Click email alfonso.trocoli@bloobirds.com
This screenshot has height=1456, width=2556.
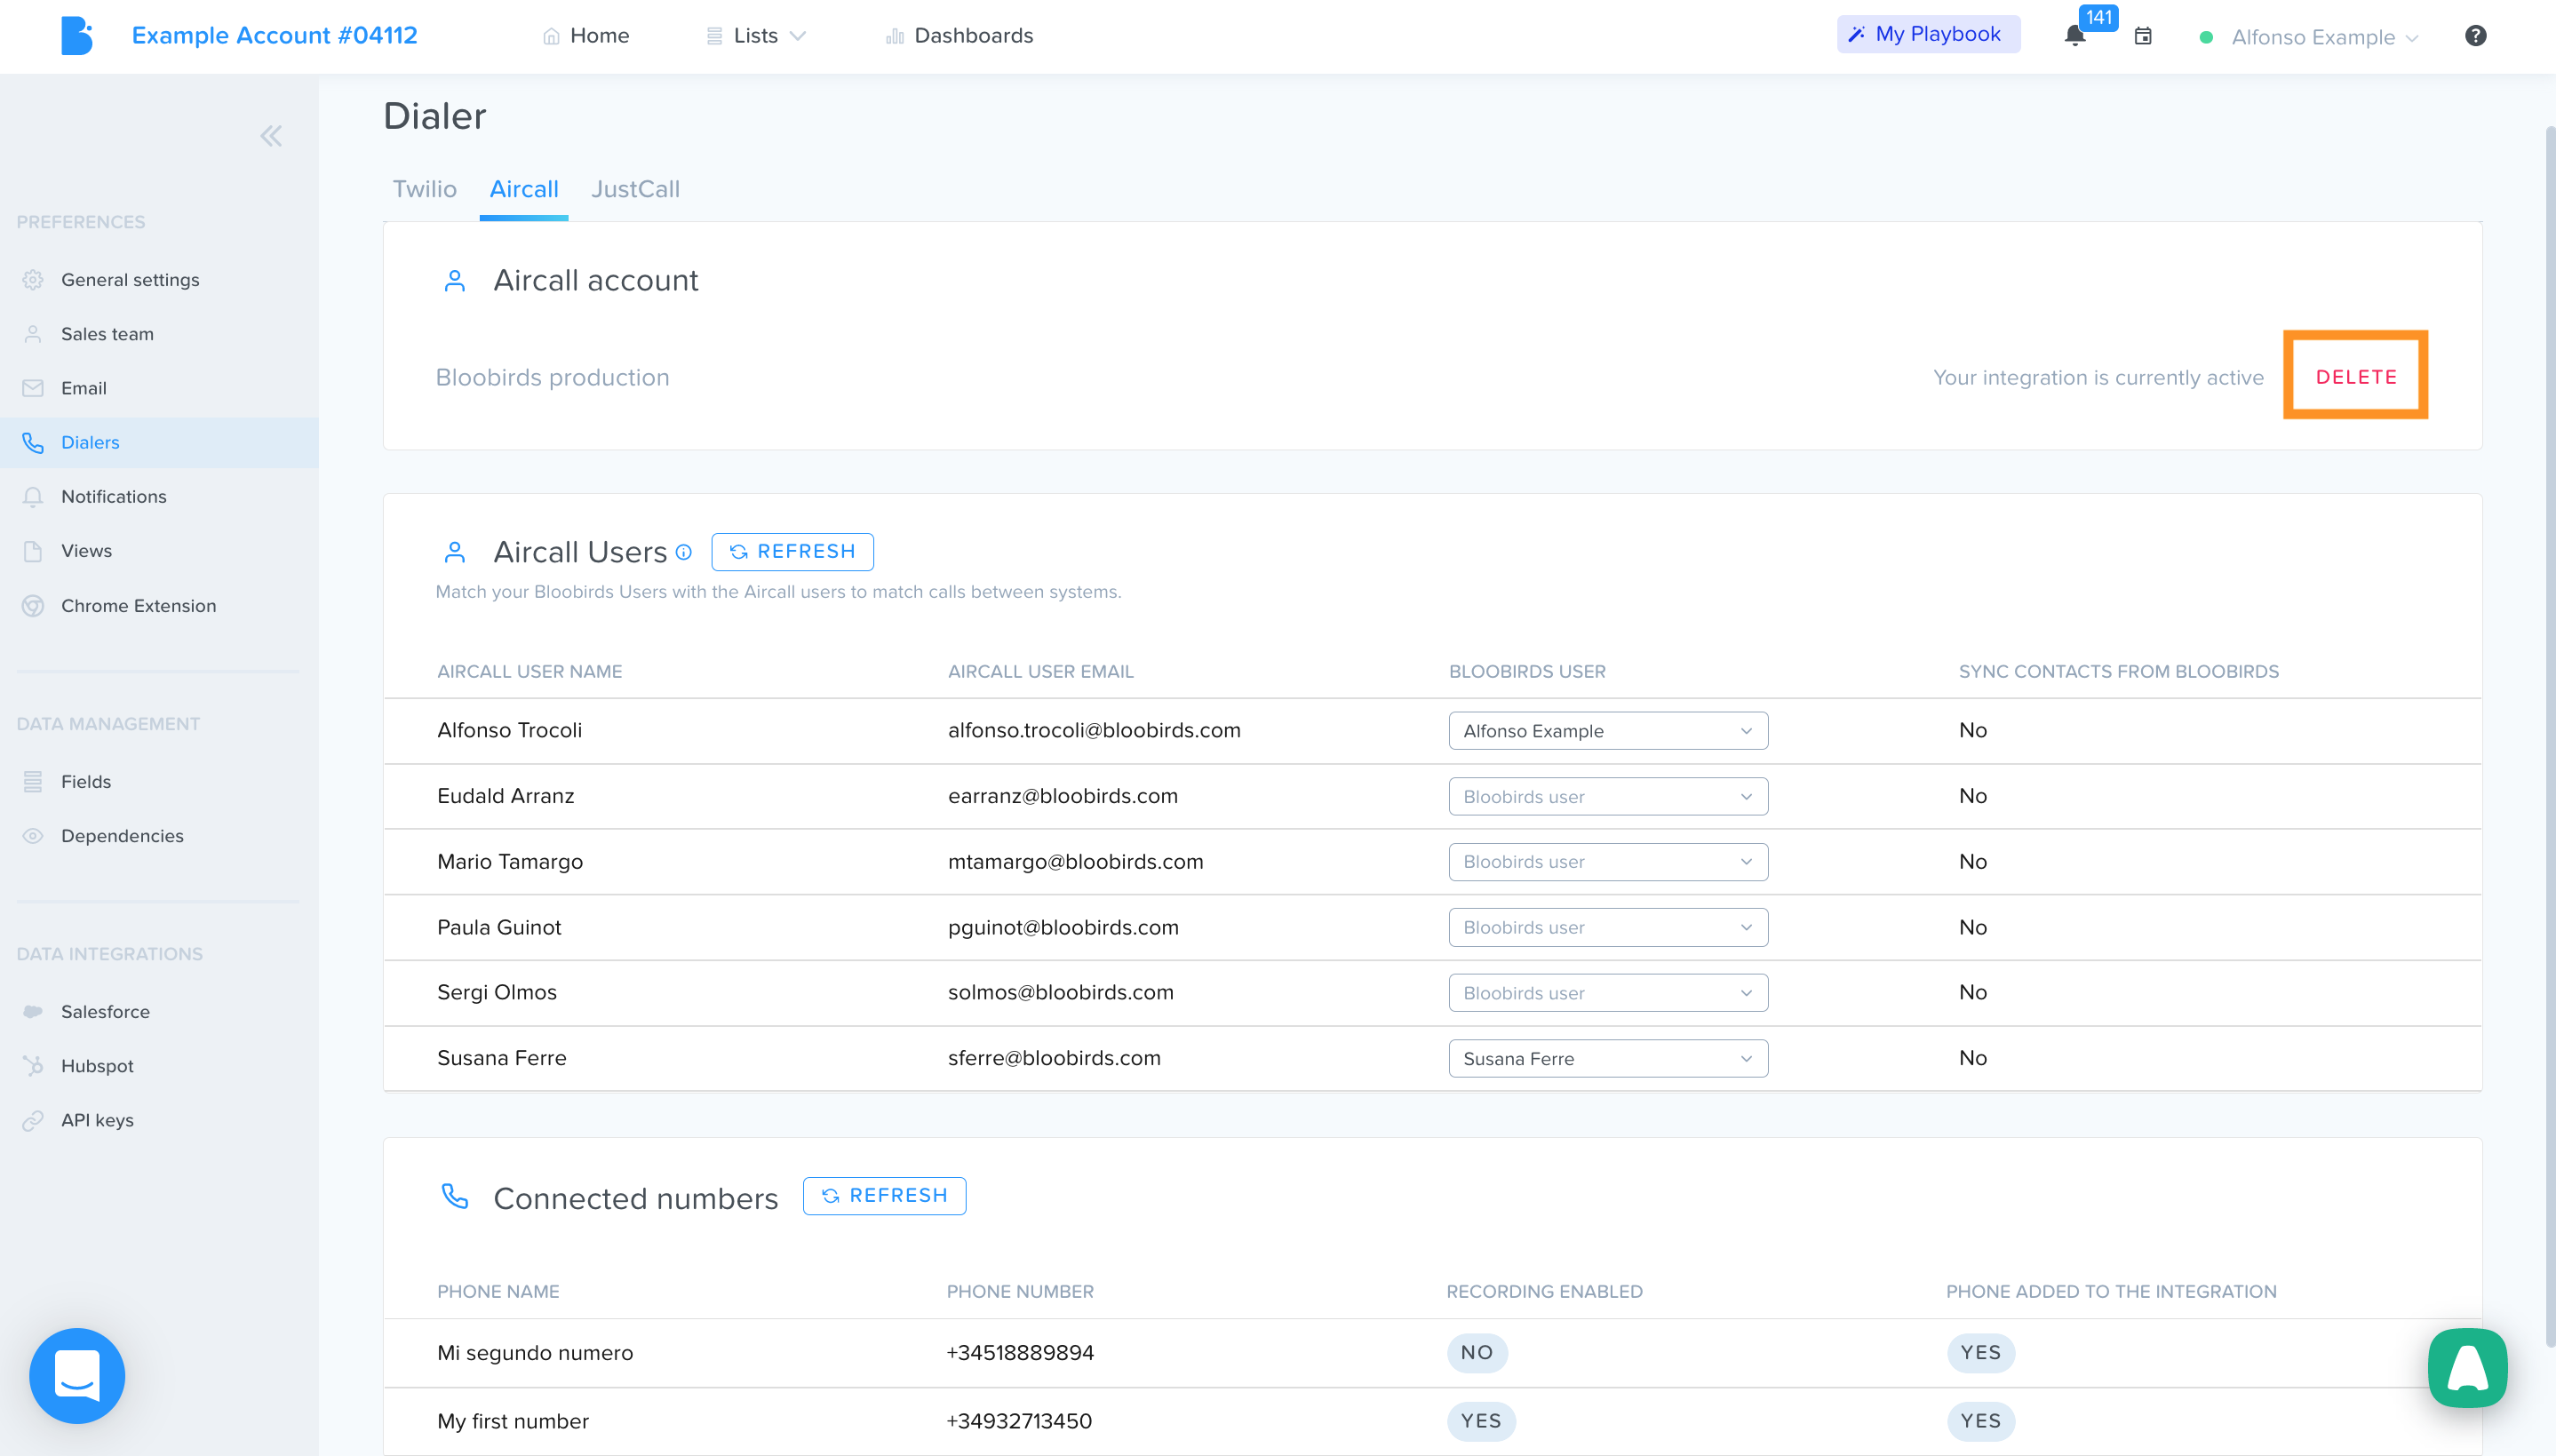pos(1094,730)
